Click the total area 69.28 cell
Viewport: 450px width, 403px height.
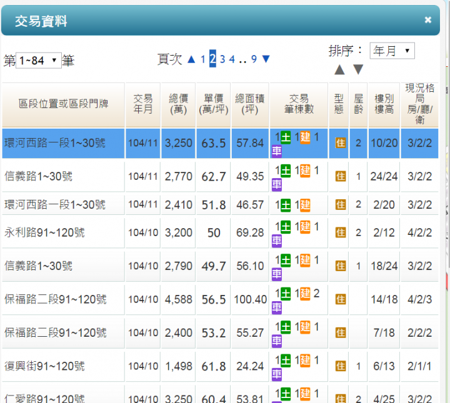250,233
